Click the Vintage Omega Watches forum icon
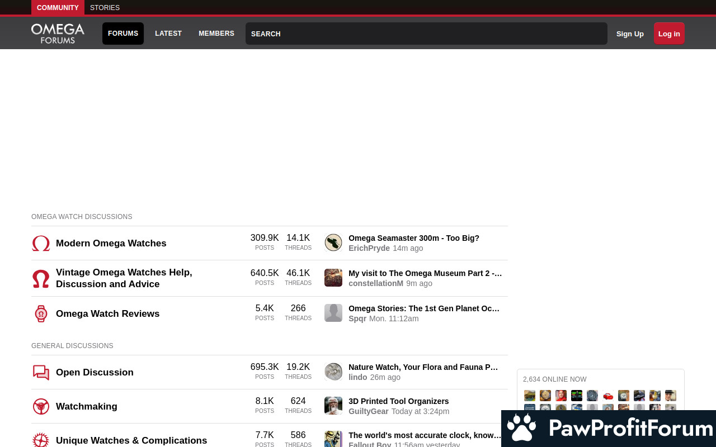This screenshot has height=447, width=716. click(x=41, y=278)
